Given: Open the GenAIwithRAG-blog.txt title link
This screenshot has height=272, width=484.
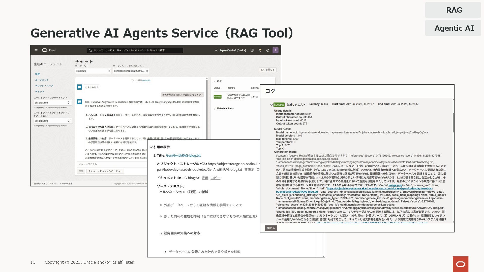Looking at the screenshot, I should click(x=183, y=155).
